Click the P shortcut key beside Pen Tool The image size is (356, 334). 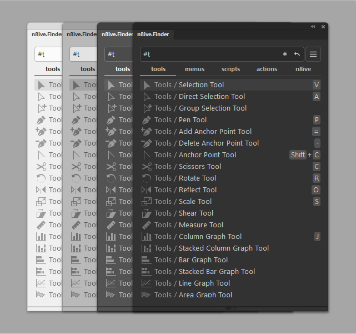(x=317, y=120)
